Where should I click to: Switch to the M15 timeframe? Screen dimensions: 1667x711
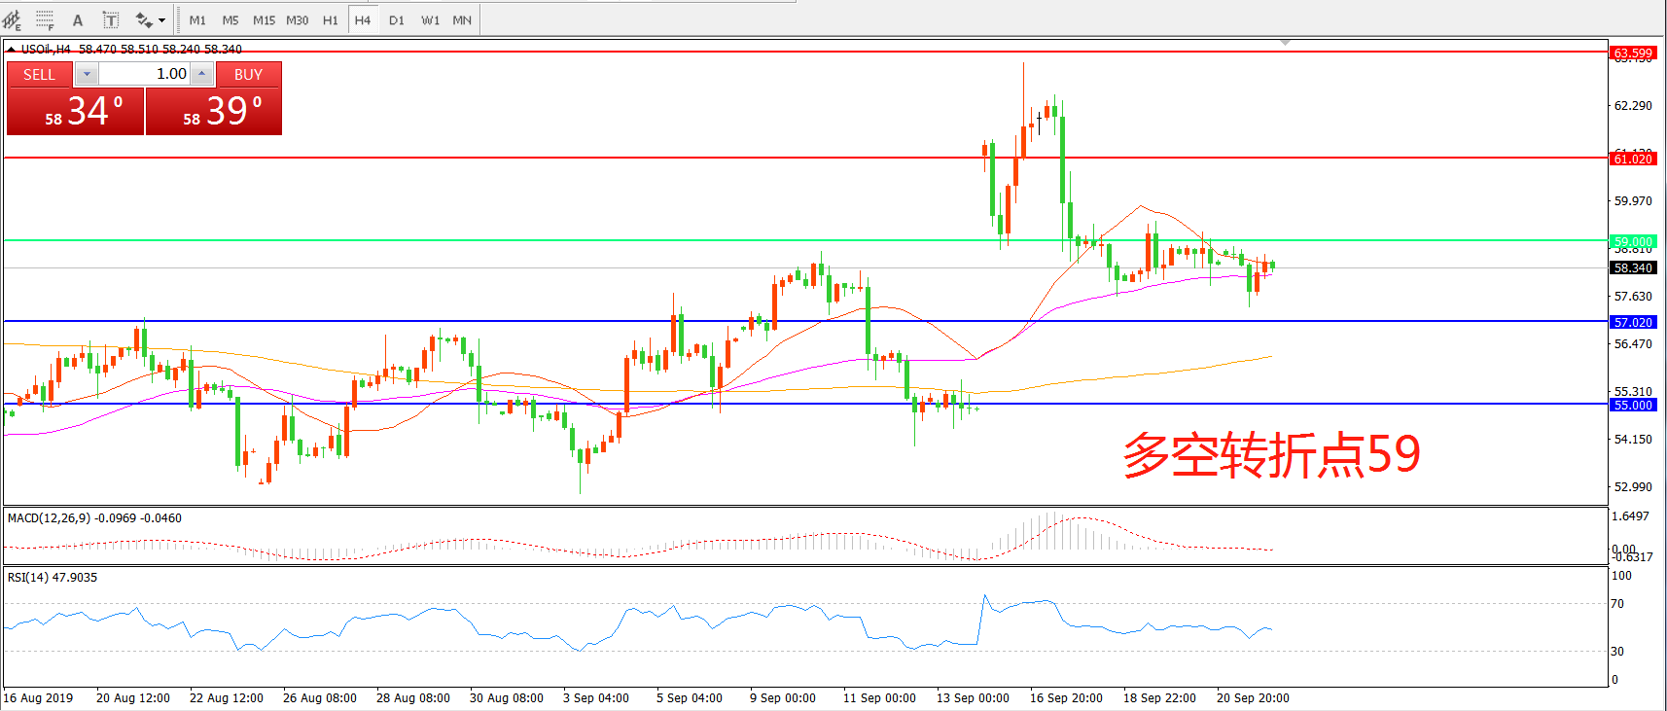coord(264,19)
